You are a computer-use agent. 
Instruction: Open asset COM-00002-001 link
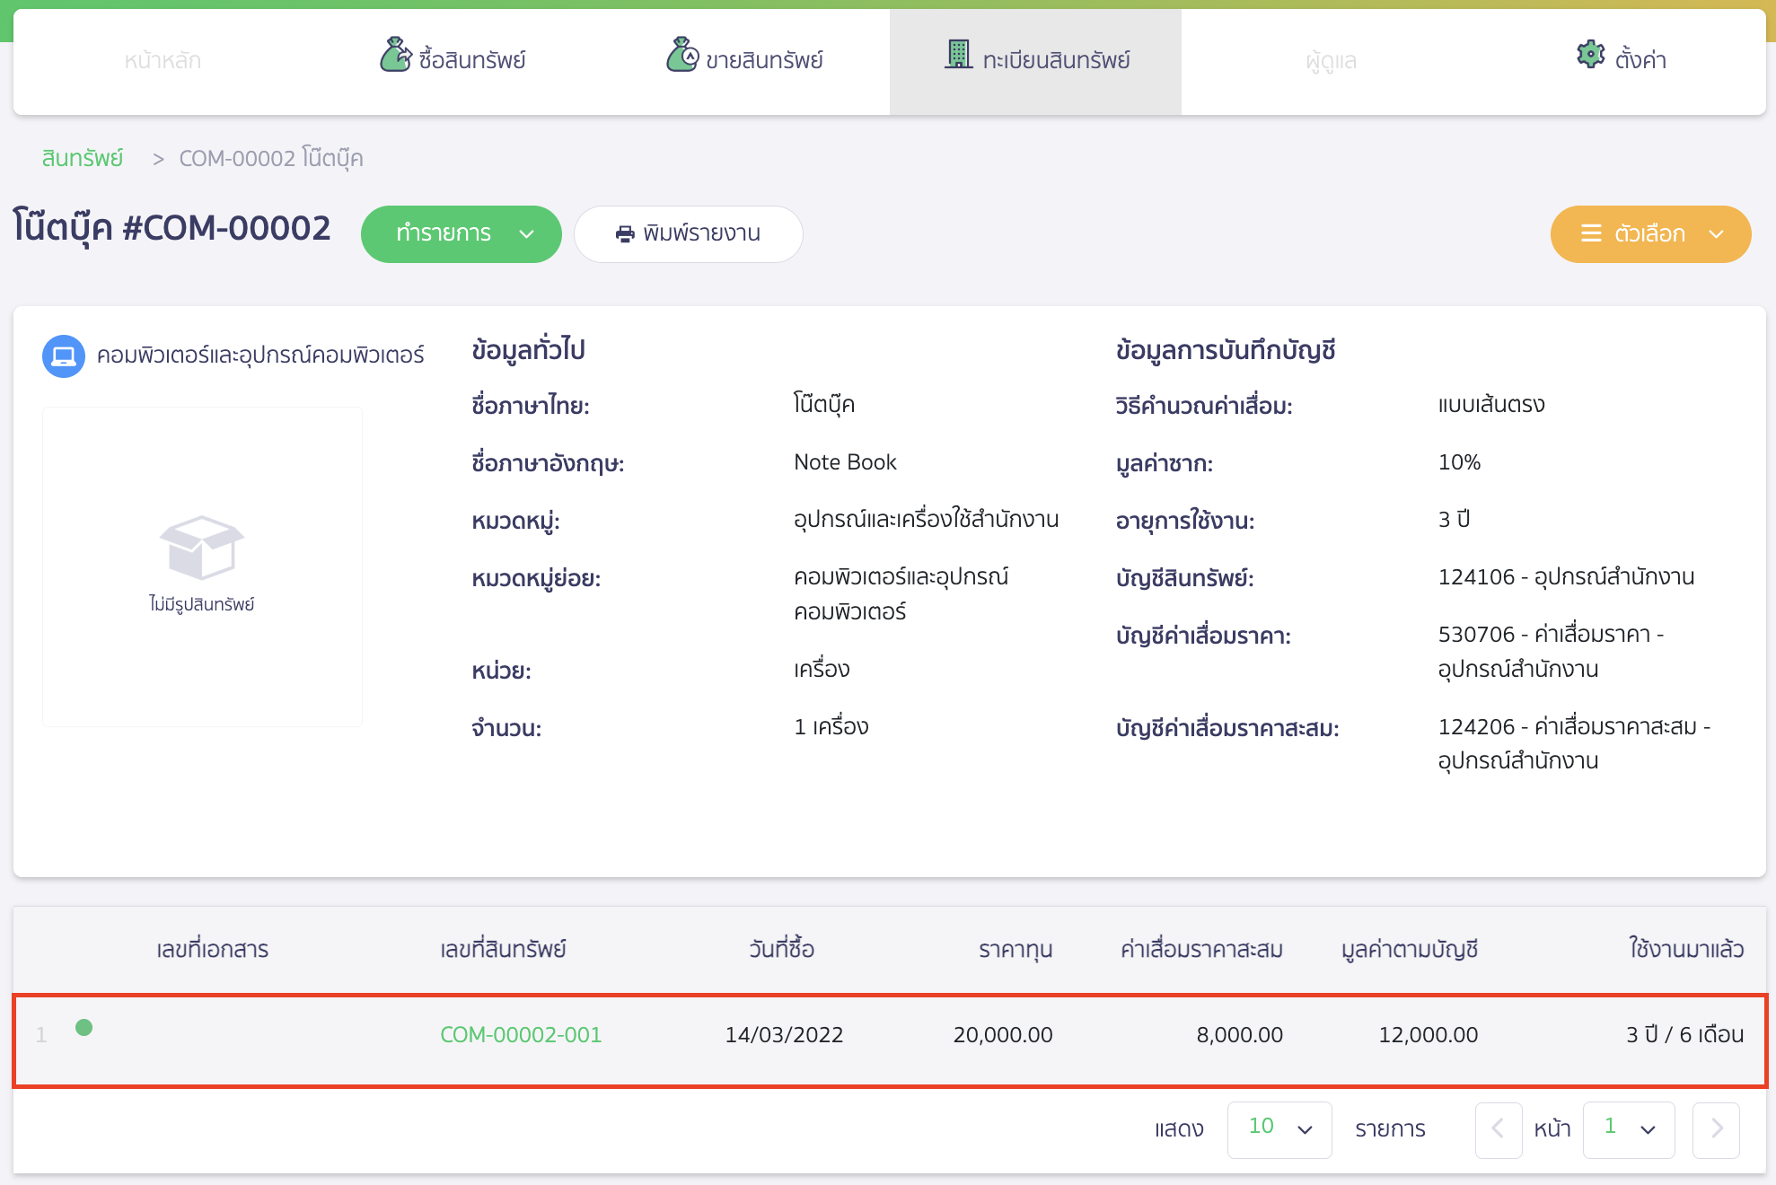point(520,1034)
